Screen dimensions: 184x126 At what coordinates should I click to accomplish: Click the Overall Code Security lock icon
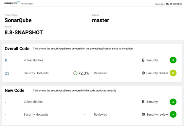point(143,60)
